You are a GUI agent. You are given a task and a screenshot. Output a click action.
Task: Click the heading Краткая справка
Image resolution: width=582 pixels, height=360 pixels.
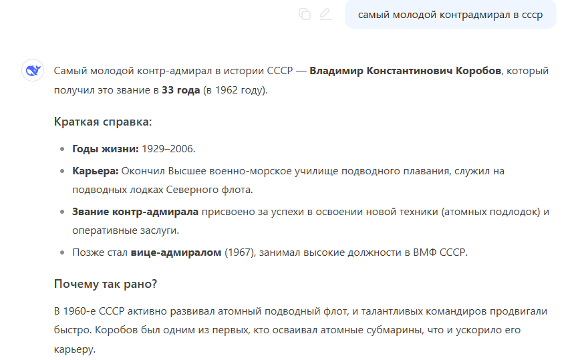[x=103, y=122]
